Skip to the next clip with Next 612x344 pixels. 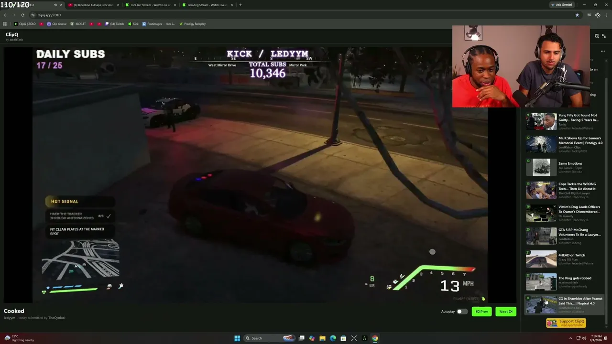click(x=506, y=312)
